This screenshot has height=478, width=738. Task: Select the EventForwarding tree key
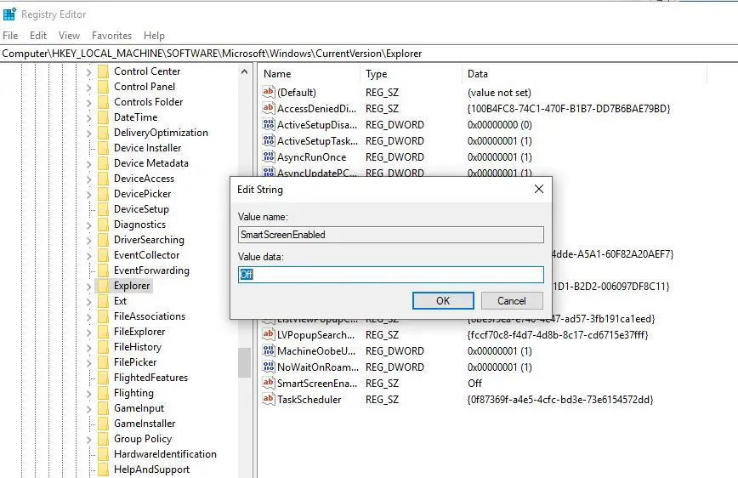[x=151, y=270]
